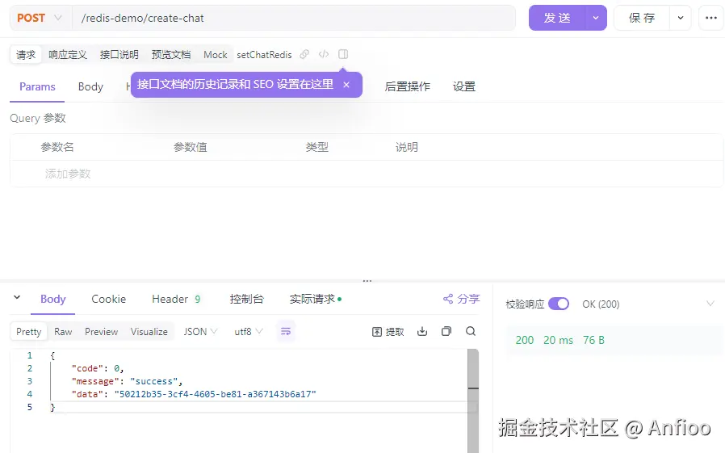Viewport: 725px width, 453px height.
Task: Click the 类型 column header
Action: [316, 147]
